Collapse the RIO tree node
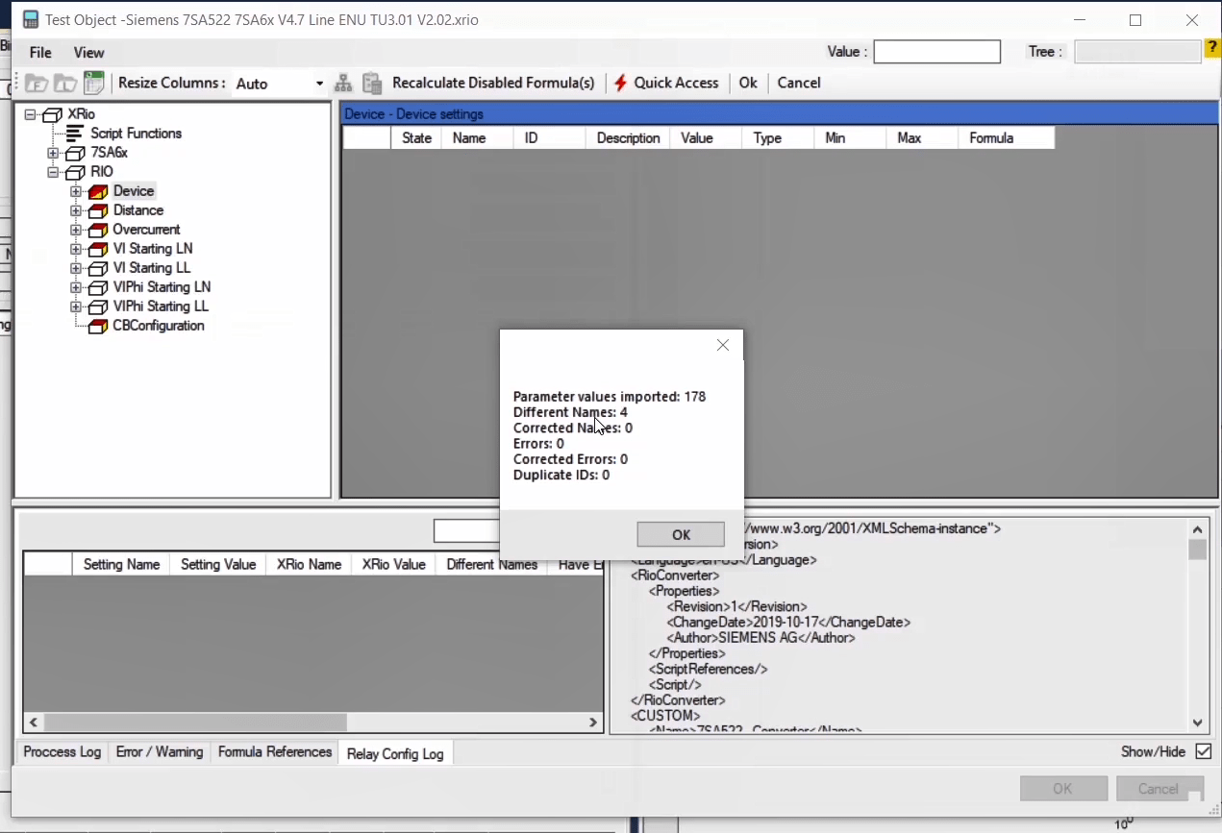This screenshot has width=1222, height=833. pos(53,172)
